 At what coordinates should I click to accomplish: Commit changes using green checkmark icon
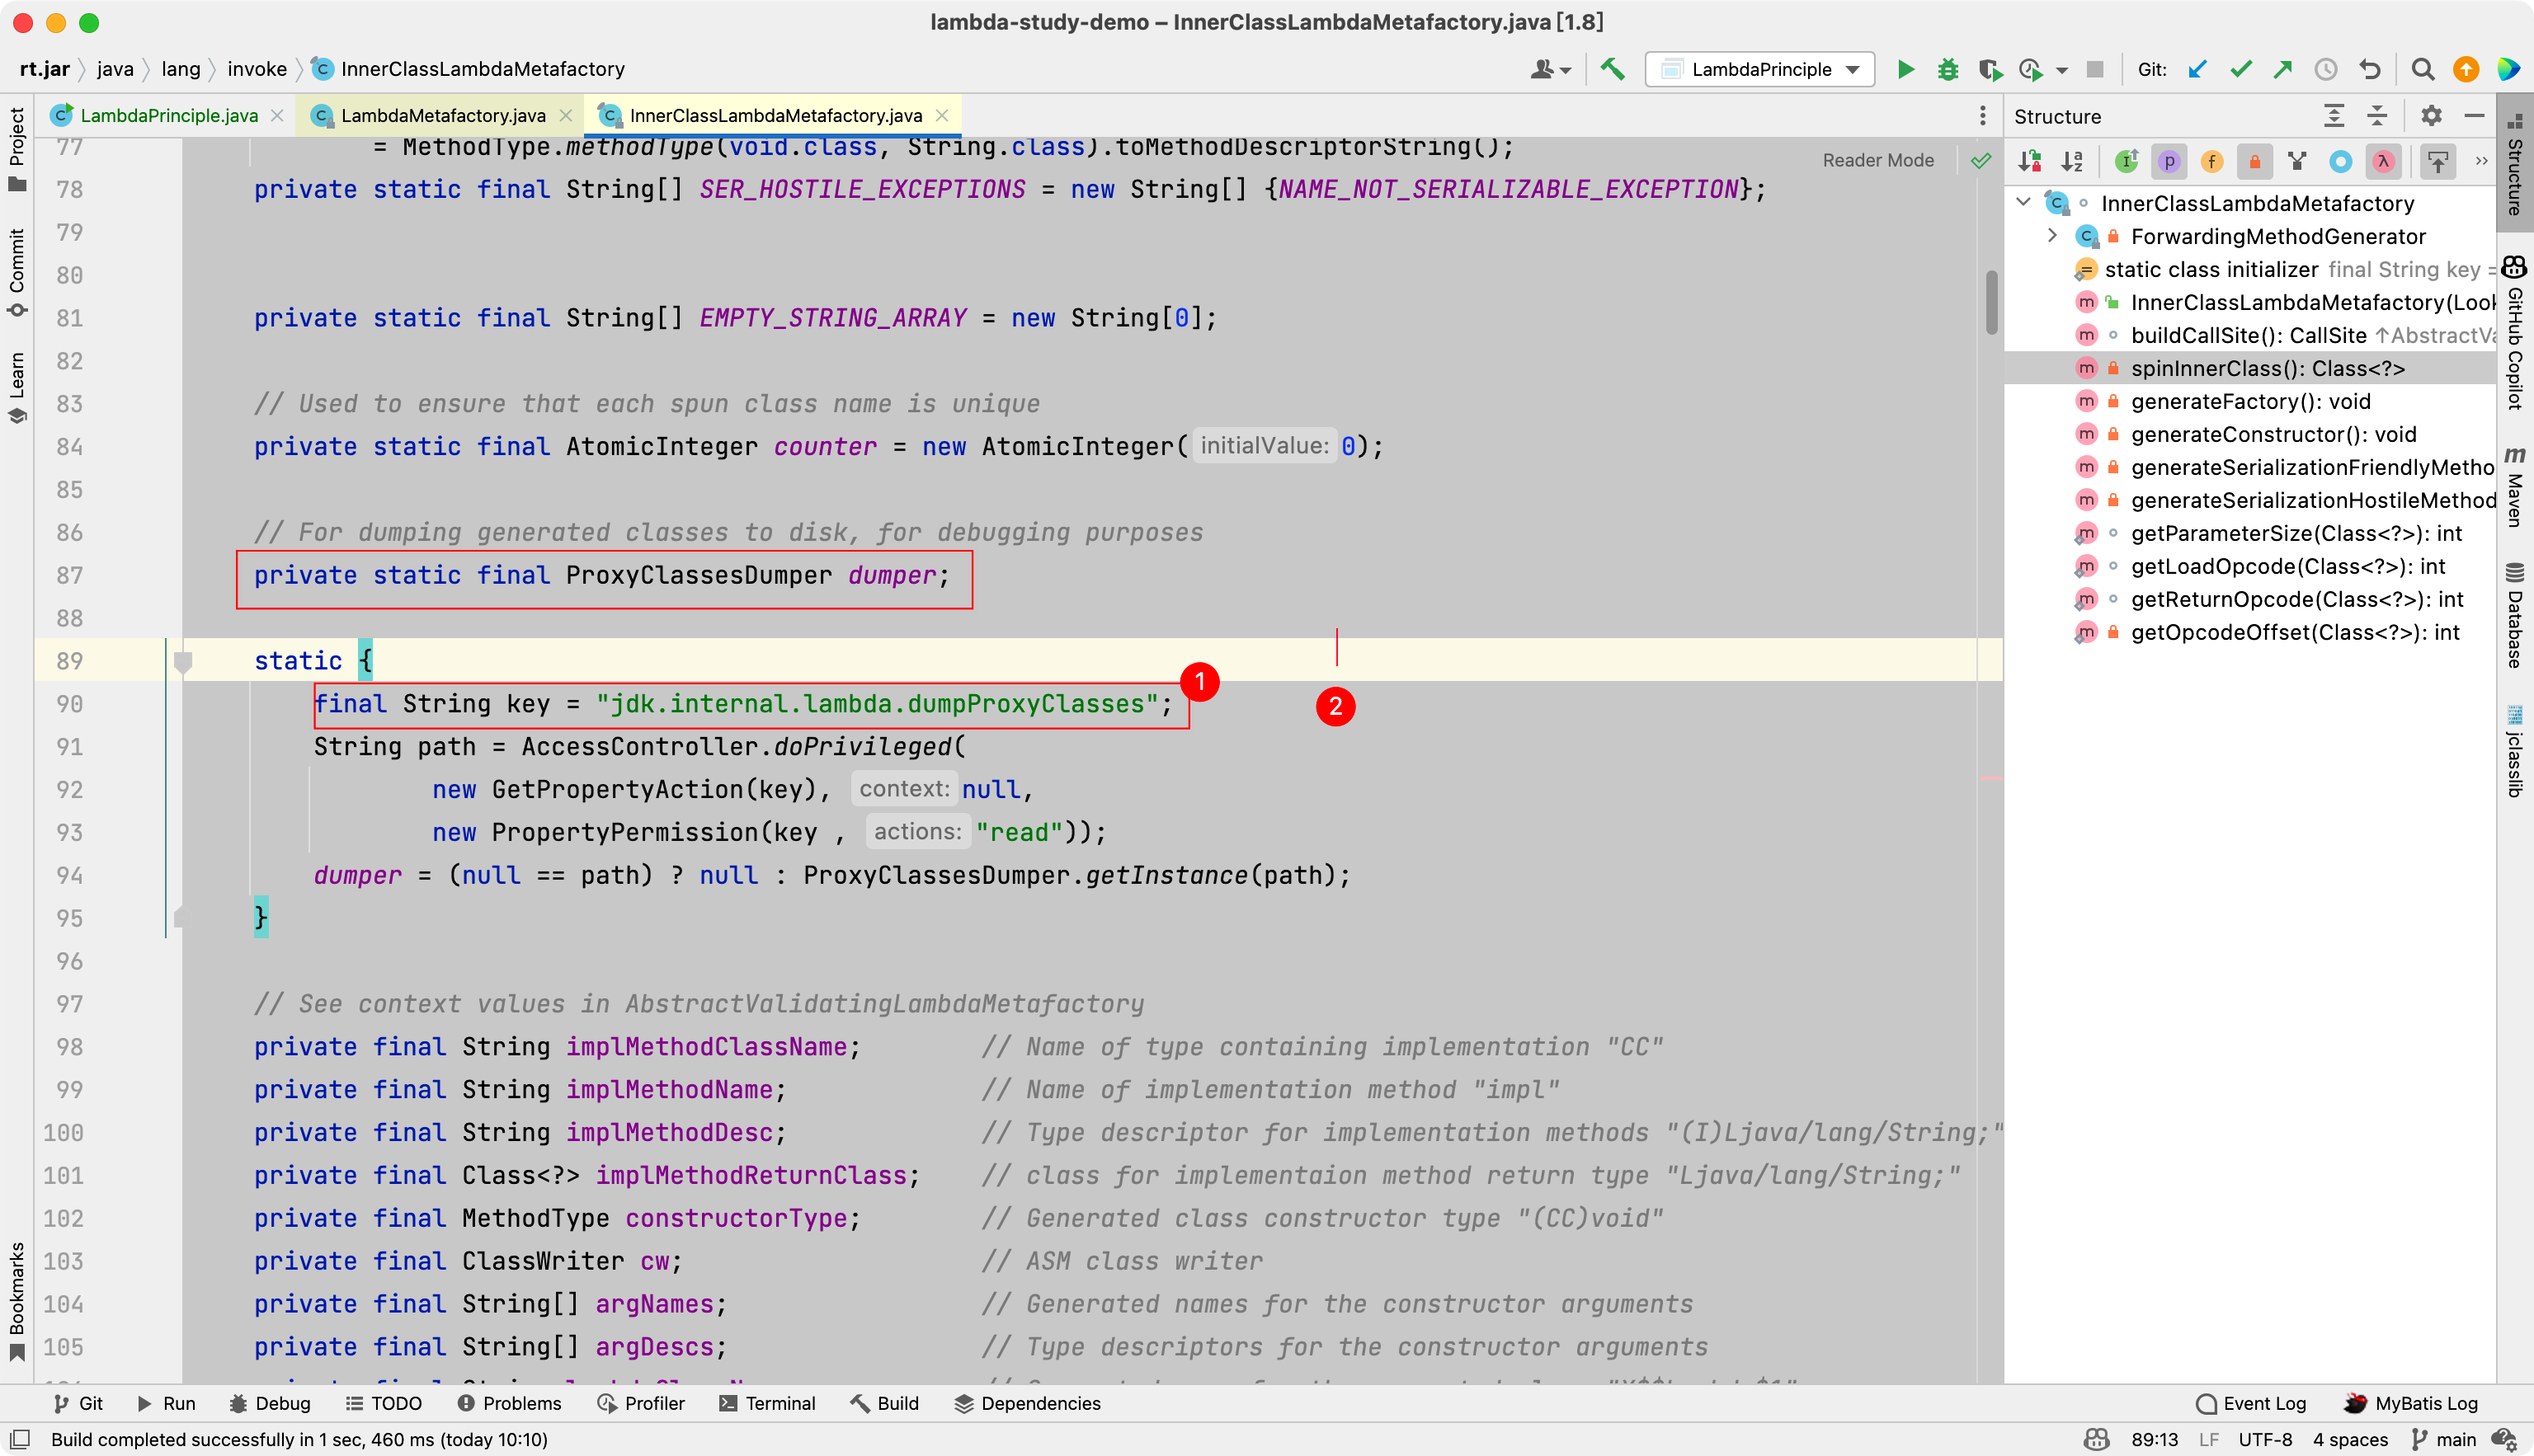pyautogui.click(x=2240, y=69)
